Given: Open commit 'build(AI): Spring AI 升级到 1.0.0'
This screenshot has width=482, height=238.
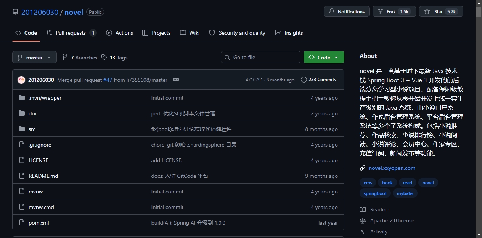Looking at the screenshot, I should tap(188, 223).
